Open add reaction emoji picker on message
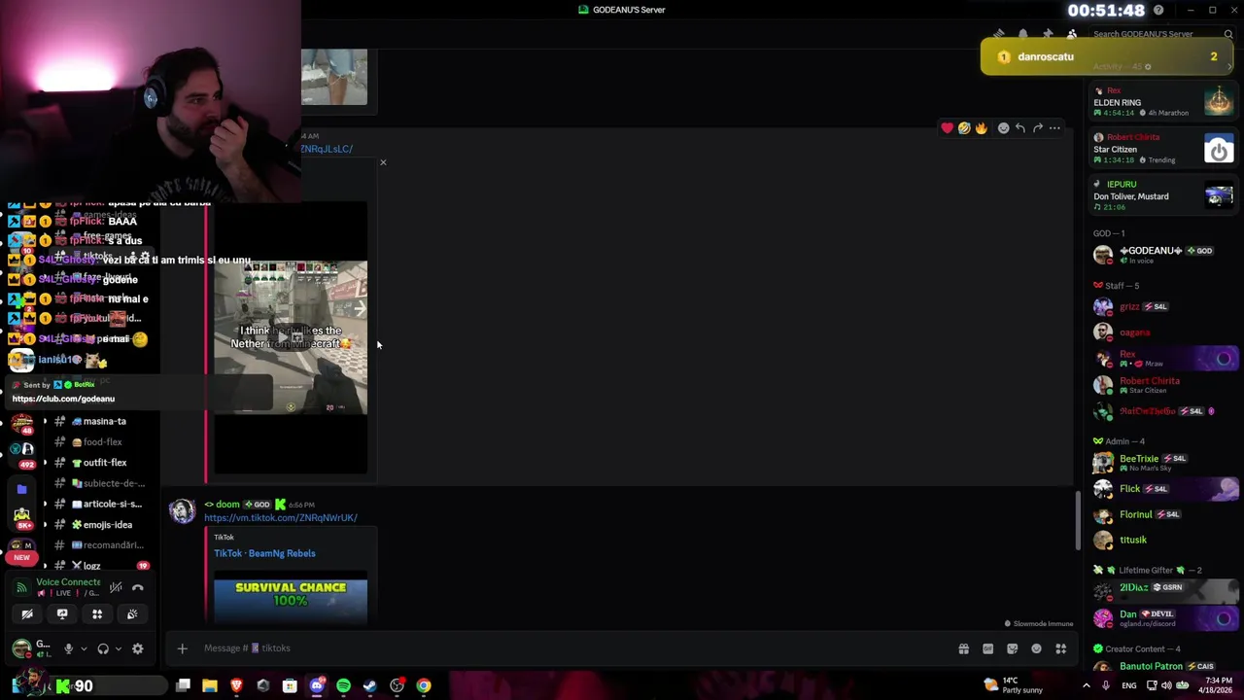This screenshot has height=700, width=1244. [1004, 128]
